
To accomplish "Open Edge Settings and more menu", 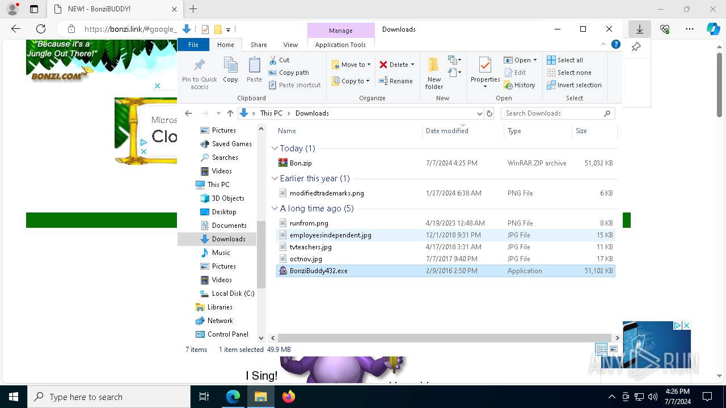I will pyautogui.click(x=690, y=29).
